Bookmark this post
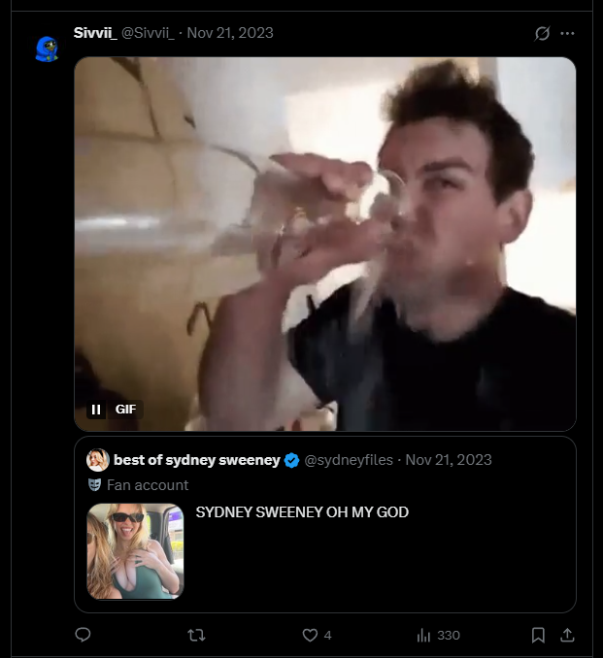Viewport: 603px width, 658px height. click(x=538, y=635)
